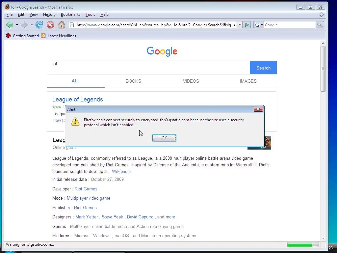Click OK in the Alert dialog
337x253 pixels.
tap(164, 138)
